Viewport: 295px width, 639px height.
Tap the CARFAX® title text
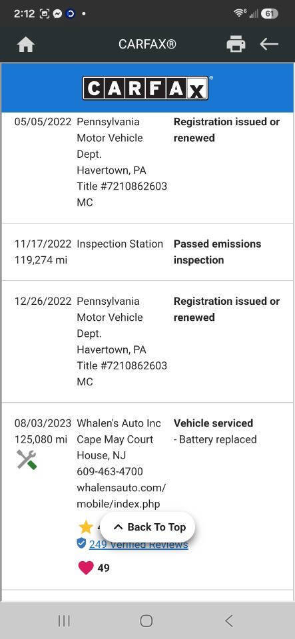click(147, 44)
